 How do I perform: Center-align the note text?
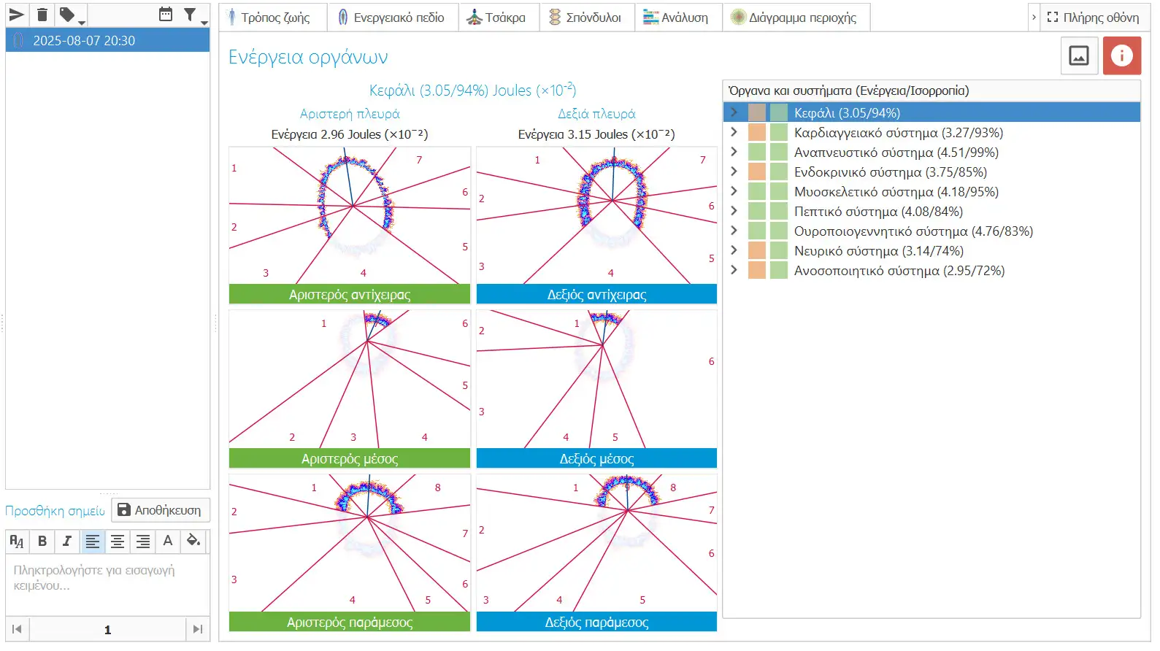coord(118,541)
